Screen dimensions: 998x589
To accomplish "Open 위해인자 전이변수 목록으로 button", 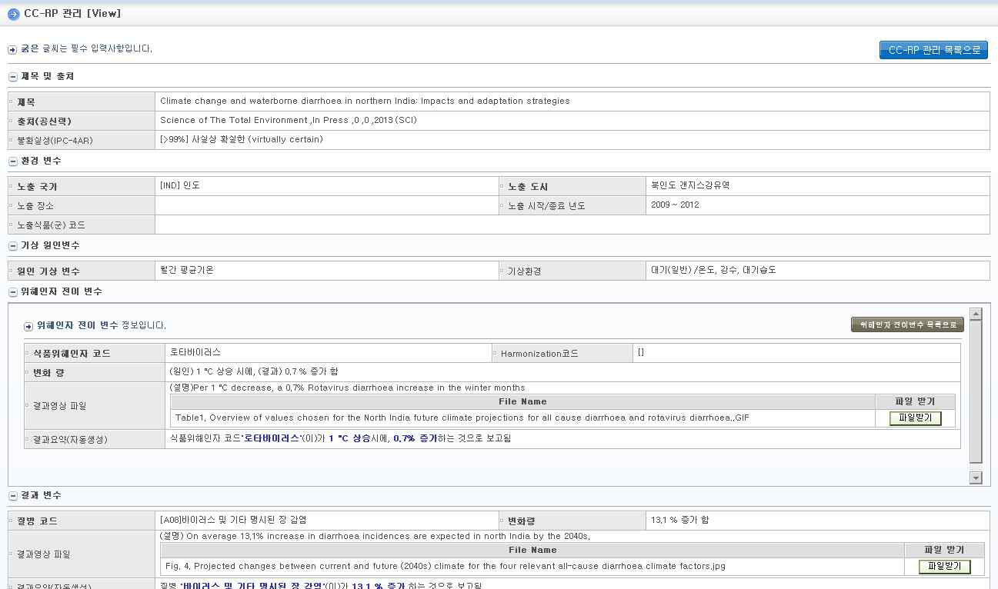I will pos(907,324).
